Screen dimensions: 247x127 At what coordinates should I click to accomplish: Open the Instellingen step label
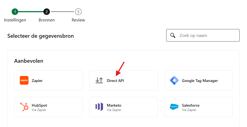point(15,20)
